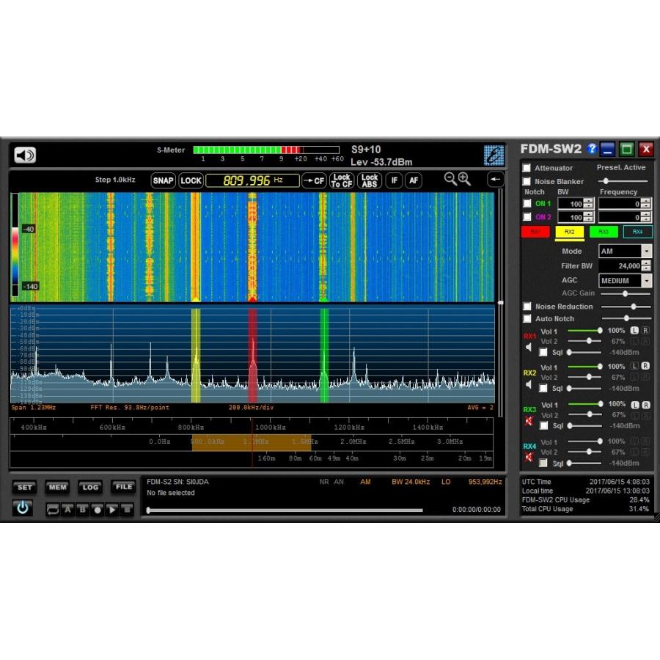
Task: Enable the Attenuator checkbox
Action: tap(526, 168)
